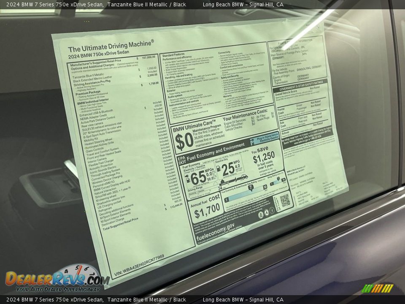Click the '107,000.00' price value

point(148,57)
